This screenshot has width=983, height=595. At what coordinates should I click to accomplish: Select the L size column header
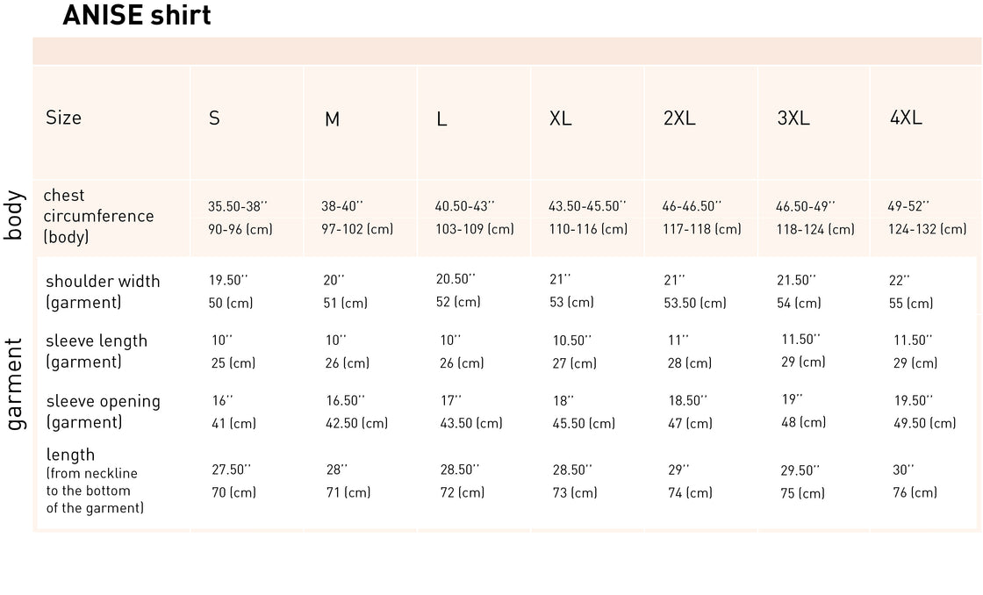[441, 119]
